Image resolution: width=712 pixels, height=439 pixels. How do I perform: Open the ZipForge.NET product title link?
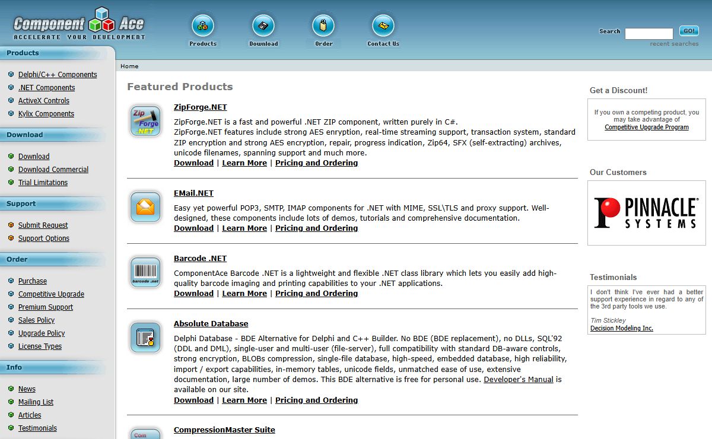pos(201,107)
